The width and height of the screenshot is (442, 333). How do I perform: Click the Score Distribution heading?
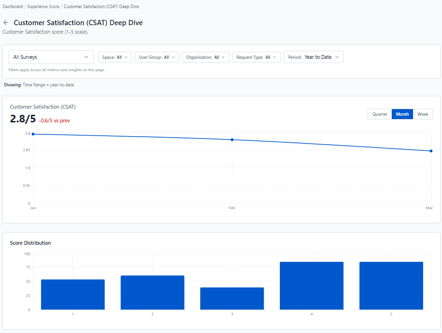(x=30, y=243)
